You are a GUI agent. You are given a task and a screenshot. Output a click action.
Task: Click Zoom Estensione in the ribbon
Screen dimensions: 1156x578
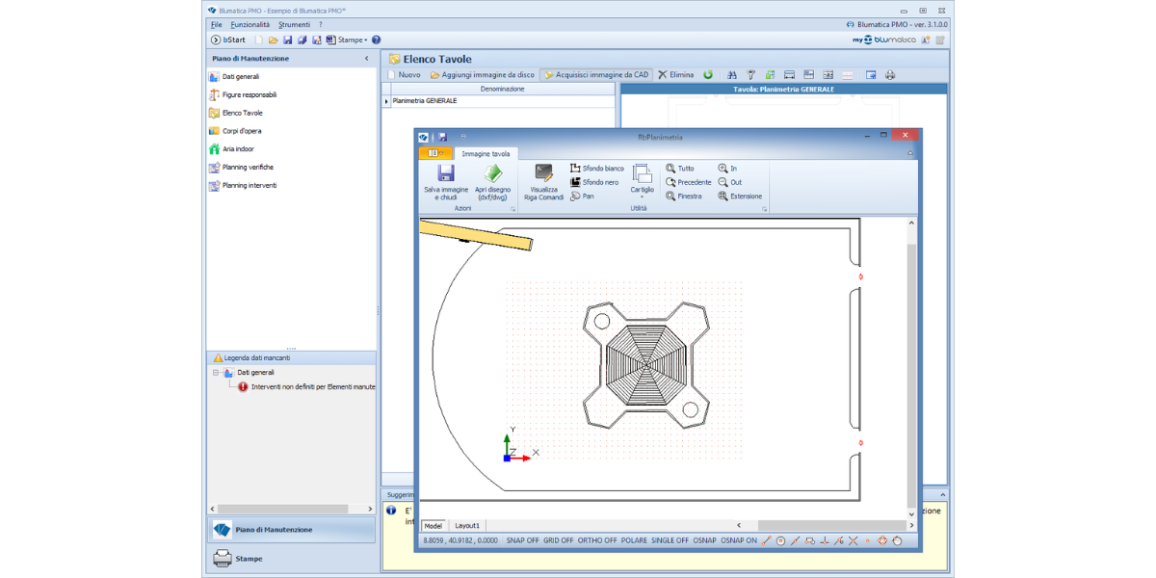coord(739,197)
